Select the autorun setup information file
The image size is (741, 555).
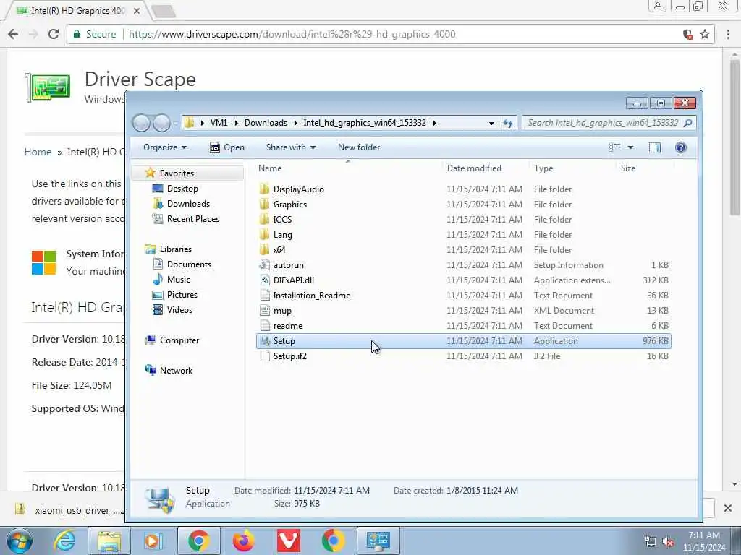pos(288,264)
